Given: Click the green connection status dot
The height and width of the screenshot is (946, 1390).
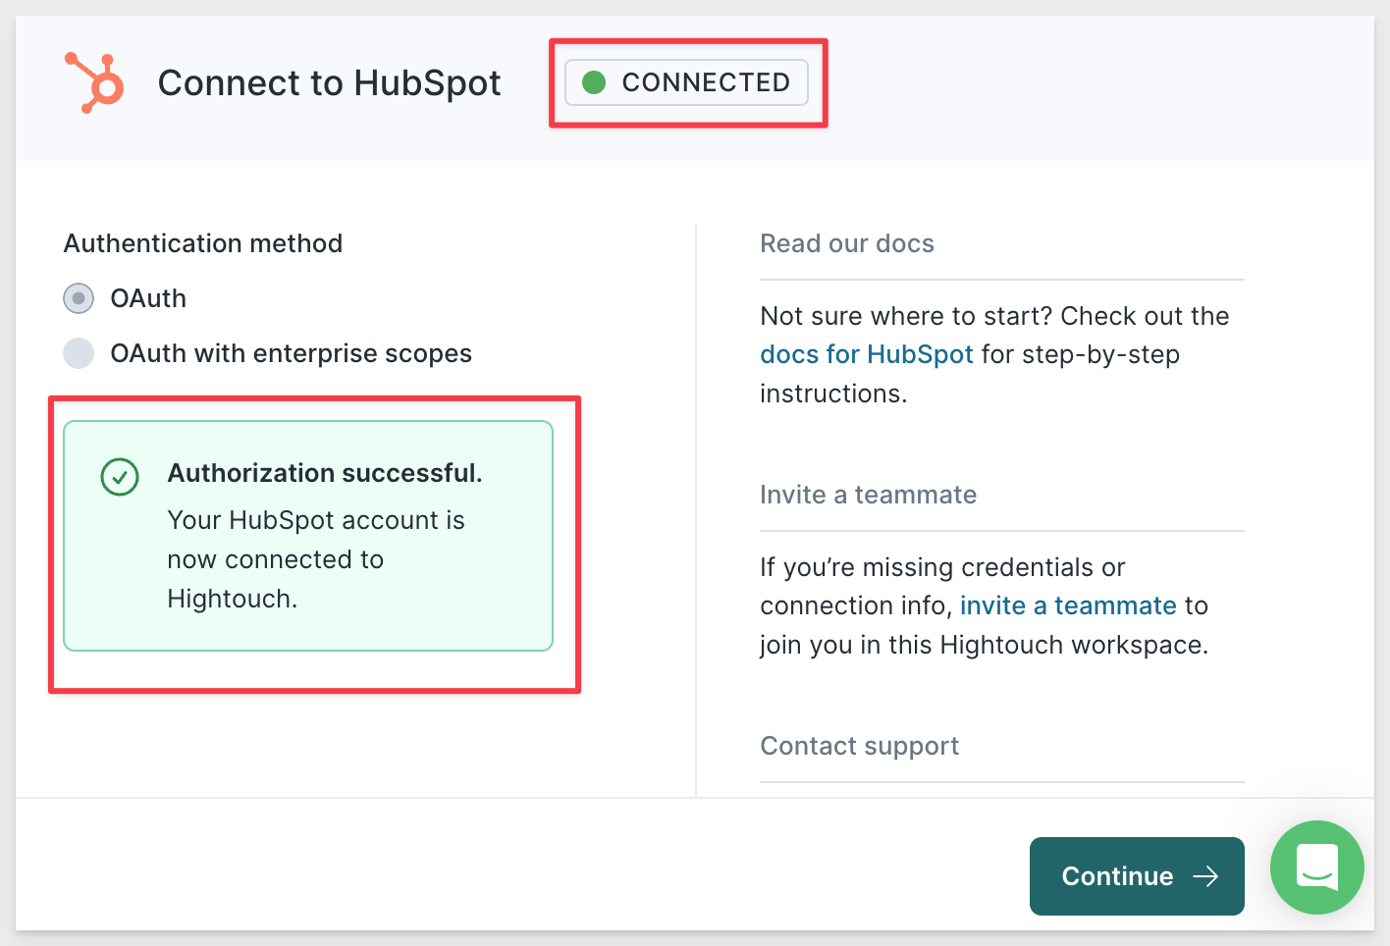Looking at the screenshot, I should (594, 82).
